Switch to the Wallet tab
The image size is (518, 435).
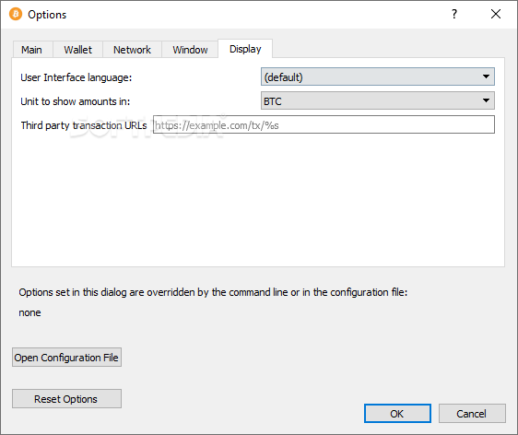(x=78, y=50)
